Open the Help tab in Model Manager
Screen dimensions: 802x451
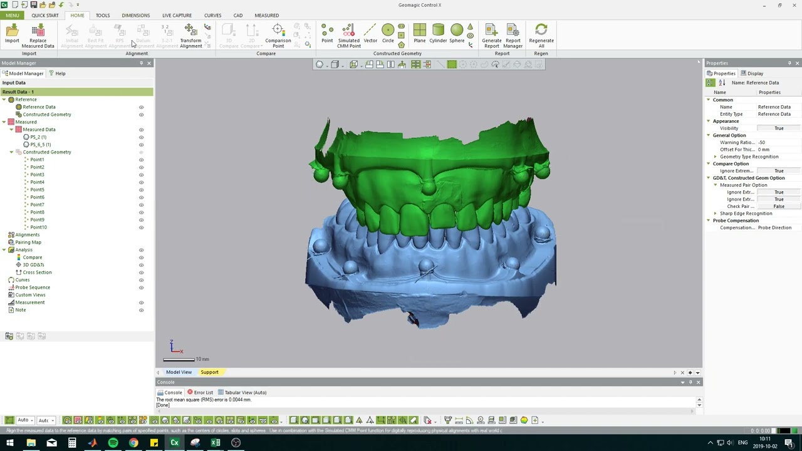point(57,73)
